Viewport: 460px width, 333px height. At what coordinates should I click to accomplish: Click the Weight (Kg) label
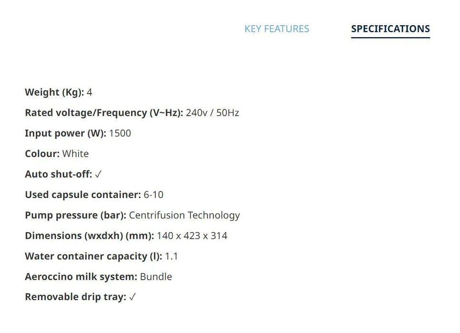click(54, 92)
